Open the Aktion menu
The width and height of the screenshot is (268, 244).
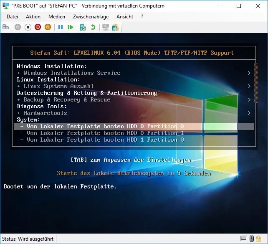pyautogui.click(x=33, y=17)
